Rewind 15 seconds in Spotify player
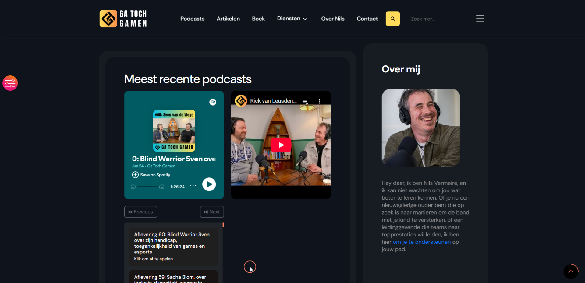The image size is (585, 283). 133,187
